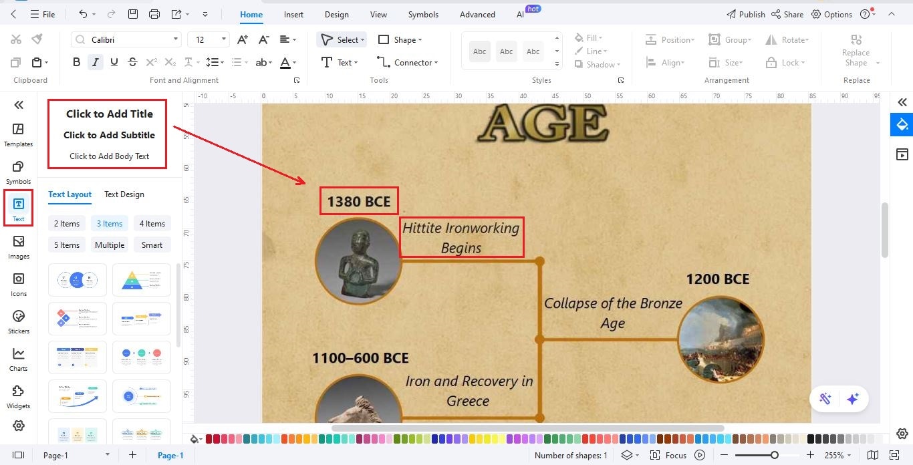
Task: Select the pyramid text layout thumbnail
Action: (x=141, y=279)
